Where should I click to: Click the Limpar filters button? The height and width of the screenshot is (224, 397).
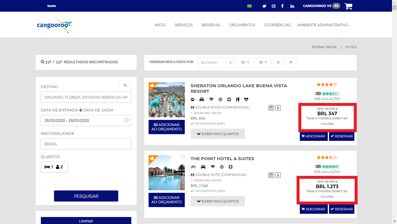(x=86, y=221)
